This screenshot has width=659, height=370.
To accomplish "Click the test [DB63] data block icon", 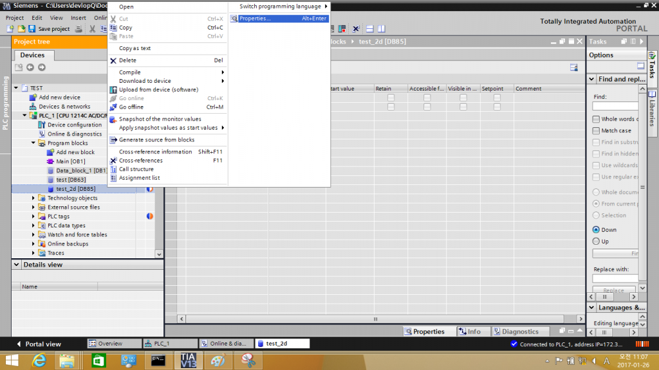I will tap(50, 180).
